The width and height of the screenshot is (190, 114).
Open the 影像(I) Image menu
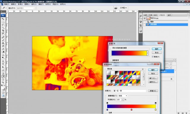(x=20, y=4)
